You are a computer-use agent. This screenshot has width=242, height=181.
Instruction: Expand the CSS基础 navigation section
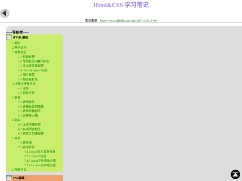pyautogui.click(x=18, y=178)
